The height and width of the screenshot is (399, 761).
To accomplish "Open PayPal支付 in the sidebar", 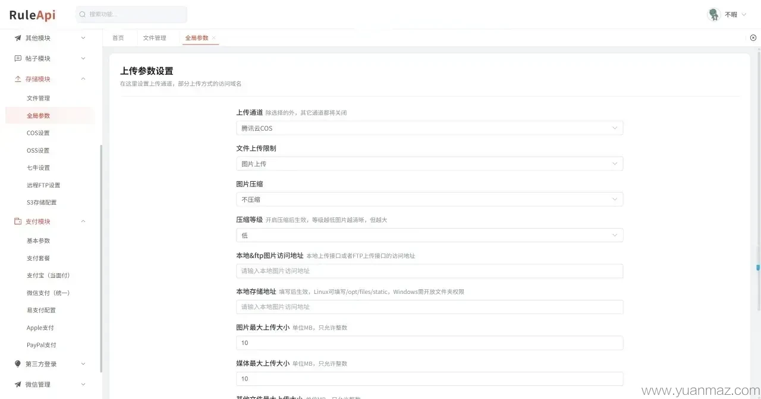I will [x=42, y=345].
